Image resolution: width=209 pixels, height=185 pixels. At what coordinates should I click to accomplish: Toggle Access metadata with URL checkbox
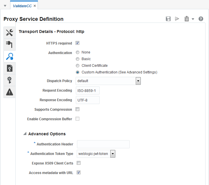click(78, 173)
